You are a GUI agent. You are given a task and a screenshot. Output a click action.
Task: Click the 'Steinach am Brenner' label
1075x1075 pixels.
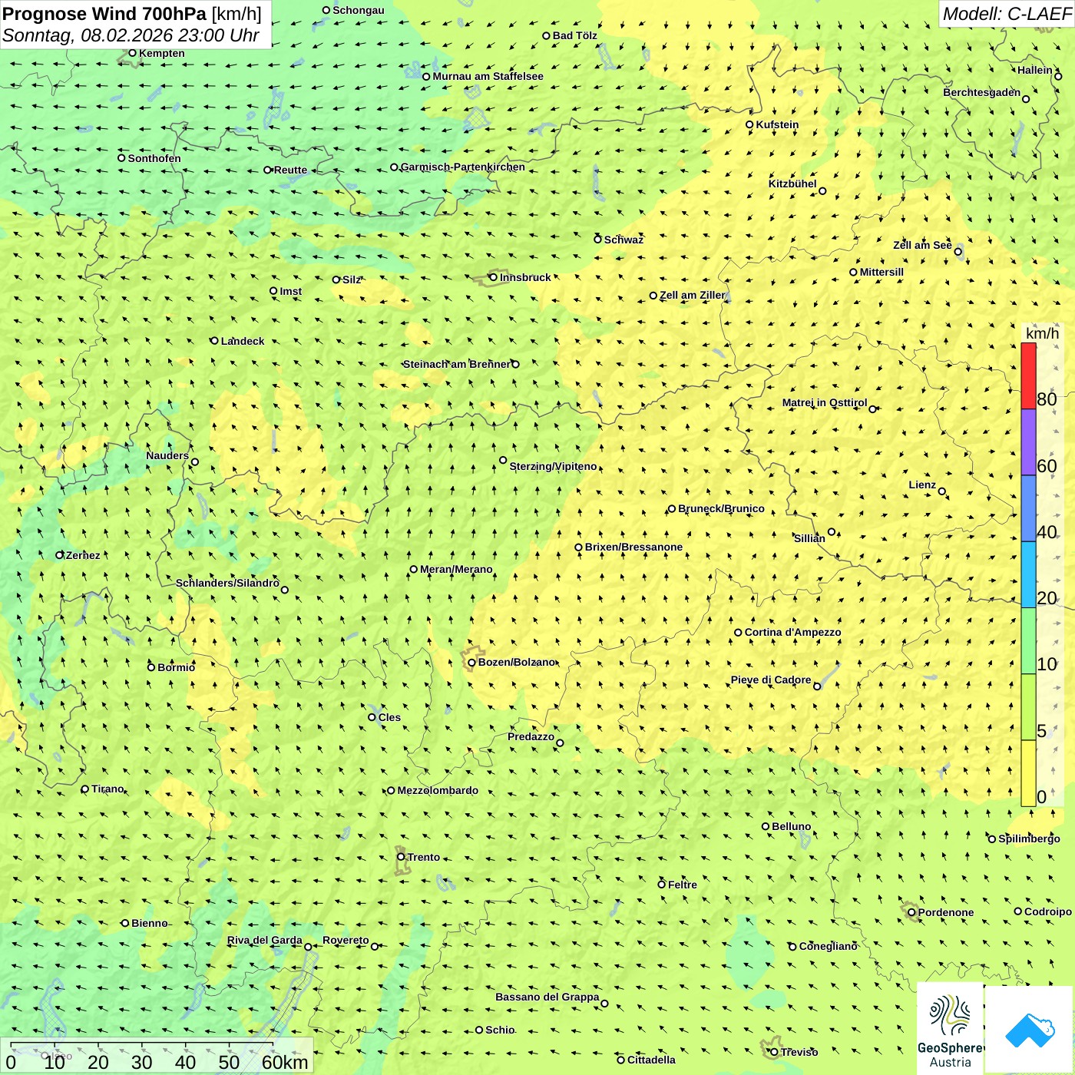tap(456, 364)
